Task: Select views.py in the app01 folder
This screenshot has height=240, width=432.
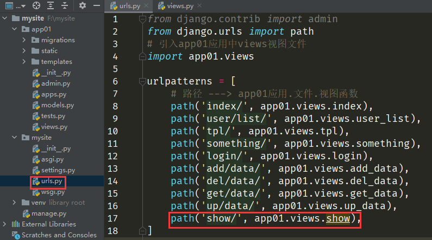Action: pos(54,127)
